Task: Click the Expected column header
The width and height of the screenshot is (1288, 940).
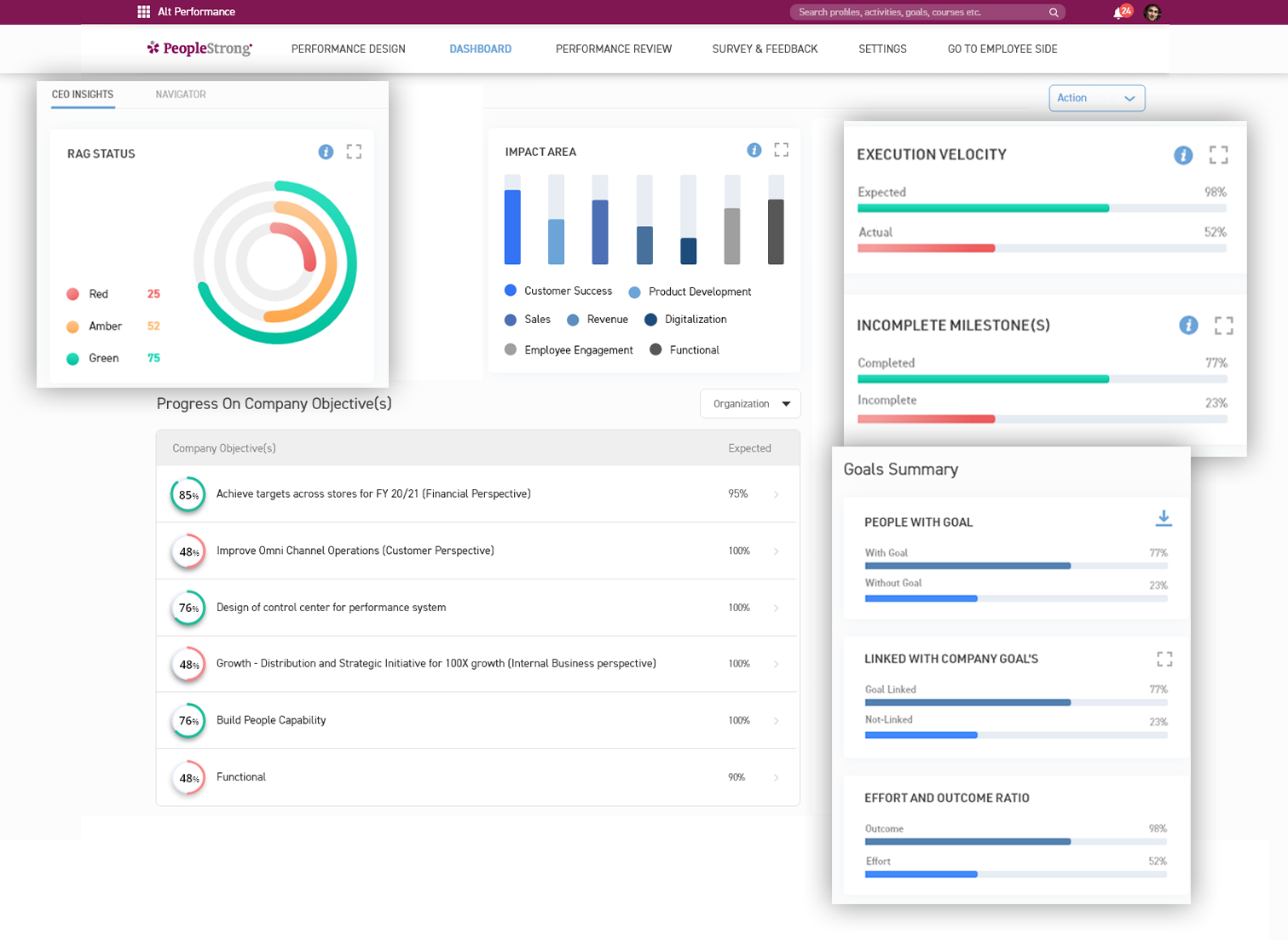Action: (749, 448)
